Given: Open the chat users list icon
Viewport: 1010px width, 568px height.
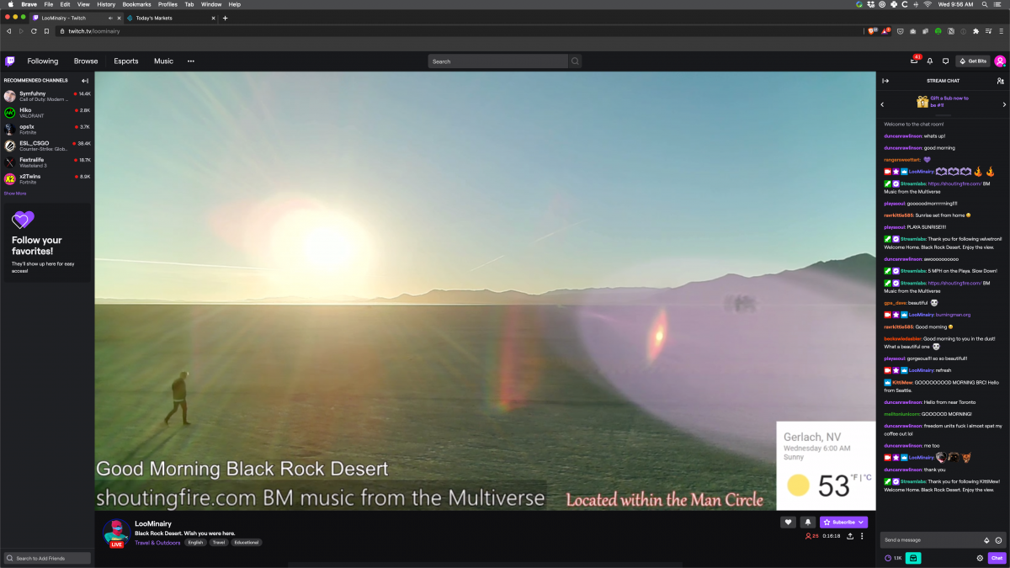Looking at the screenshot, I should click(1000, 81).
